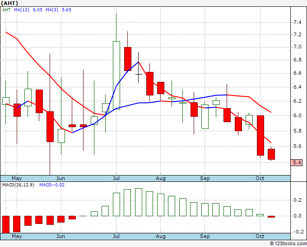Click the 7.2 price axis label
The width and height of the screenshot is (307, 247).
[x=298, y=34]
